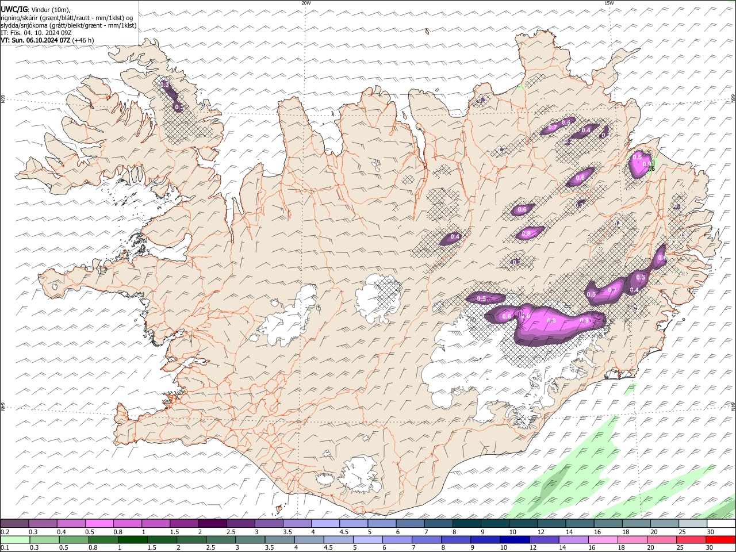Click the 'VT: Sun. 06.10.2024 07Z (+46 h)' text
This screenshot has width=736, height=552.
tap(47, 40)
